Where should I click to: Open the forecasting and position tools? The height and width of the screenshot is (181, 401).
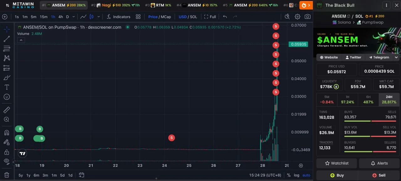pos(7,68)
